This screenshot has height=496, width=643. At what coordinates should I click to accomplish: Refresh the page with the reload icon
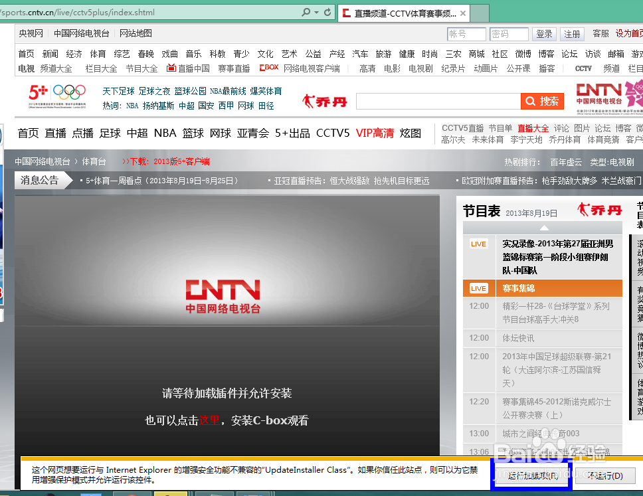click(327, 13)
